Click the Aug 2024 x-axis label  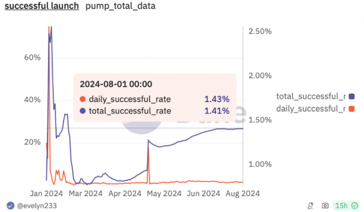(x=242, y=193)
